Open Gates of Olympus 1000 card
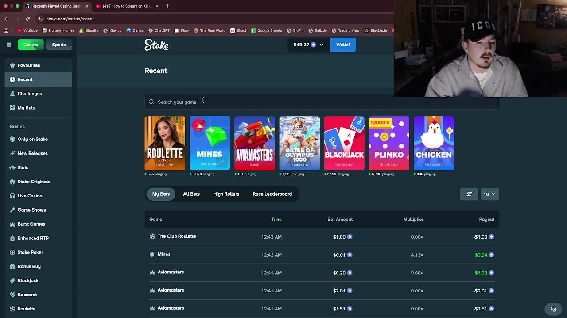Image resolution: width=567 pixels, height=318 pixels. click(x=299, y=143)
